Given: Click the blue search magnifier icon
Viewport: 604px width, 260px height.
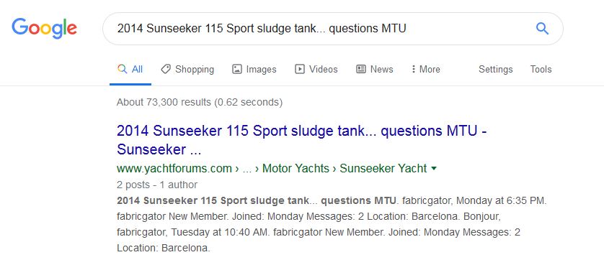Looking at the screenshot, I should (x=542, y=29).
